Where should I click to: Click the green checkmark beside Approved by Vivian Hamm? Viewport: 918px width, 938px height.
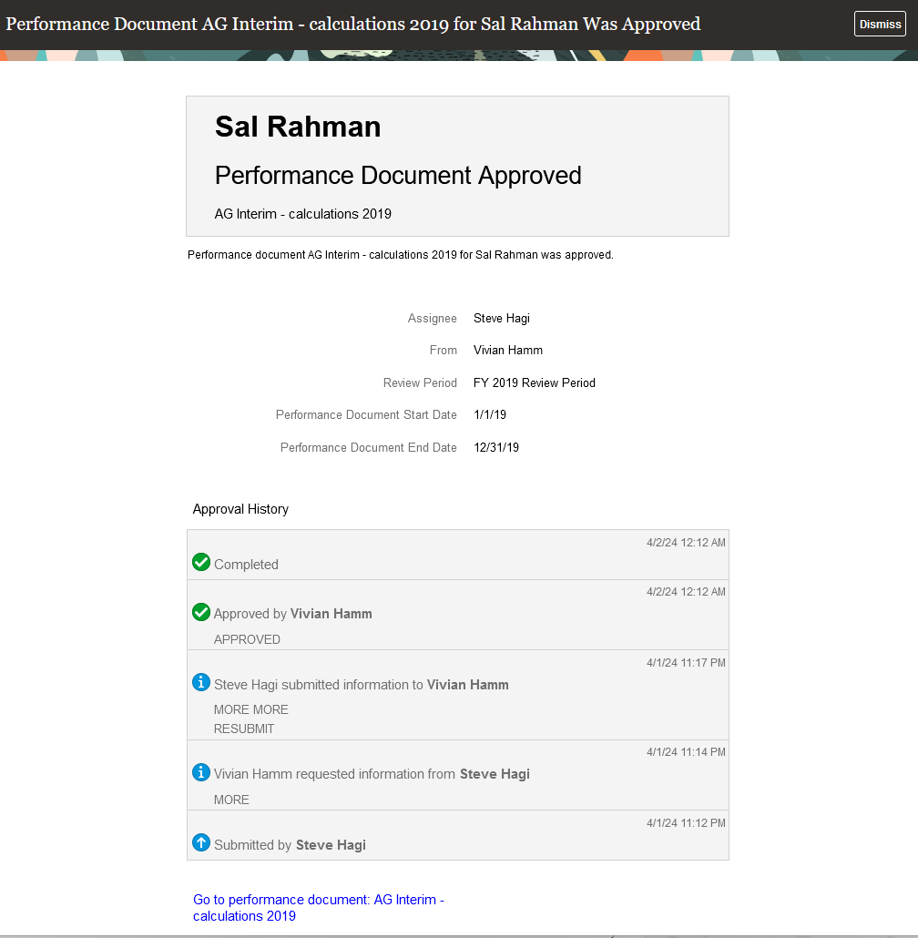click(x=201, y=612)
